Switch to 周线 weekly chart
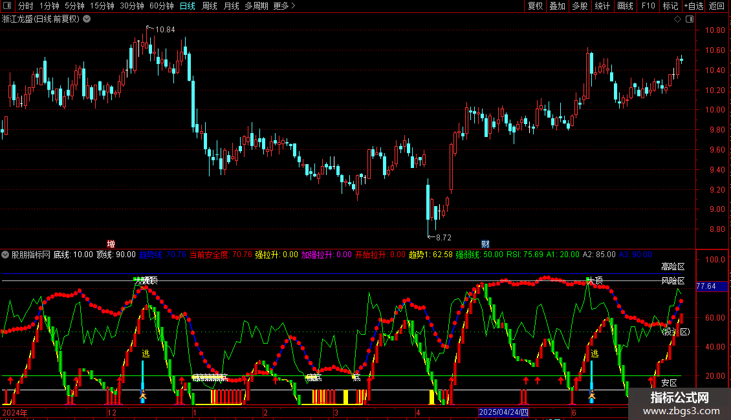The width and height of the screenshot is (731, 420). pyautogui.click(x=210, y=6)
